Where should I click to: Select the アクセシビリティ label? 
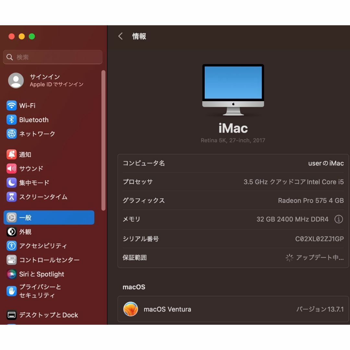tap(43, 246)
